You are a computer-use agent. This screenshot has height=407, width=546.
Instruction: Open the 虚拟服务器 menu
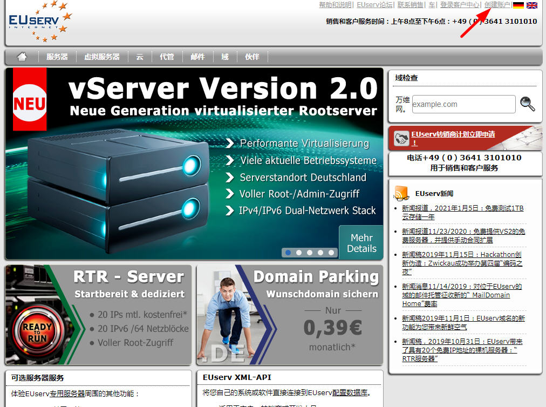[102, 57]
